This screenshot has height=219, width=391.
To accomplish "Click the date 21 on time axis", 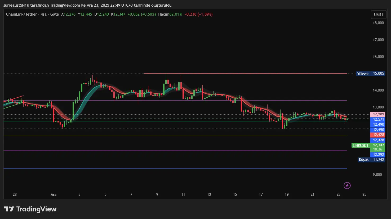I will coord(313,195).
